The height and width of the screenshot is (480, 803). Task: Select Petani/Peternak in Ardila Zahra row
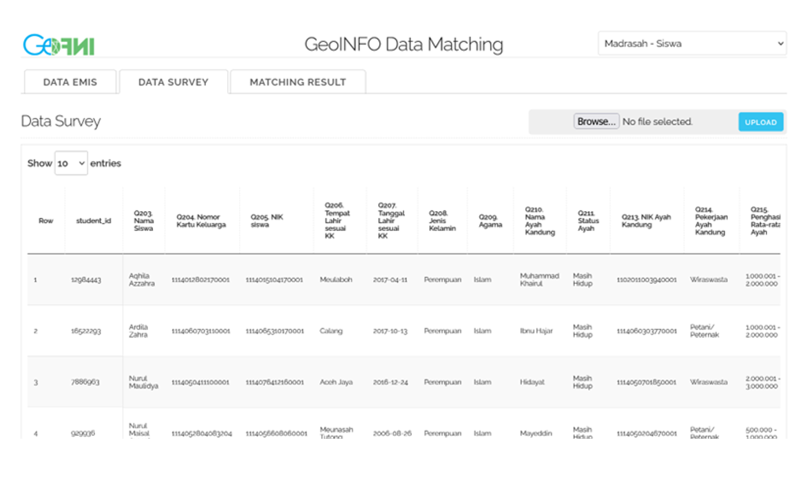705,331
